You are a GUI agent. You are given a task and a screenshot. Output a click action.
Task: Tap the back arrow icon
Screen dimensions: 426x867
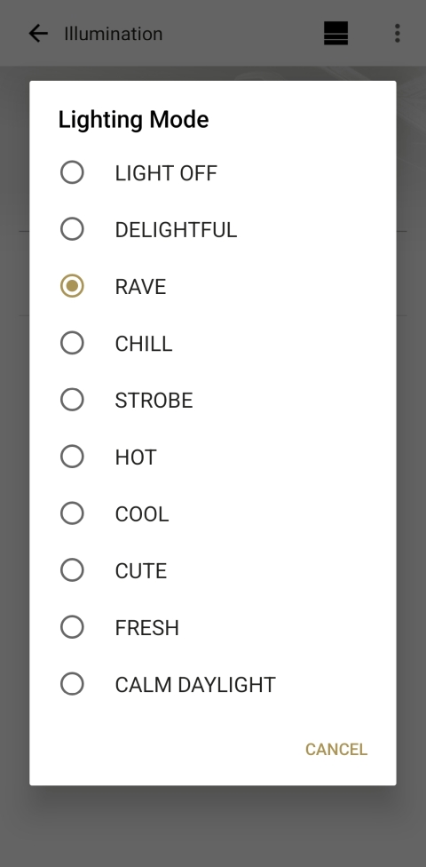click(x=38, y=34)
